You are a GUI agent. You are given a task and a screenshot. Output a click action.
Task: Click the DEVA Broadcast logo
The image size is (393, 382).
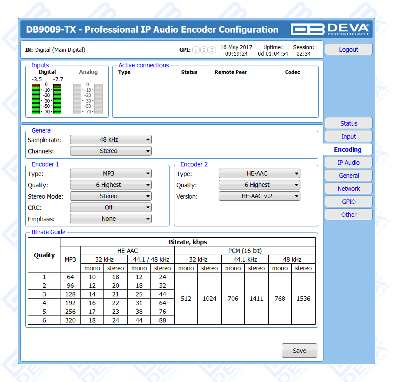(x=330, y=29)
